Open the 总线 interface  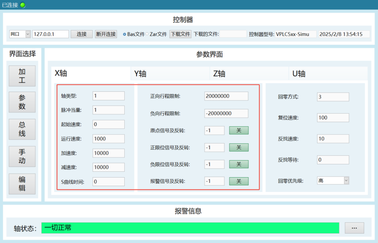[22, 129]
